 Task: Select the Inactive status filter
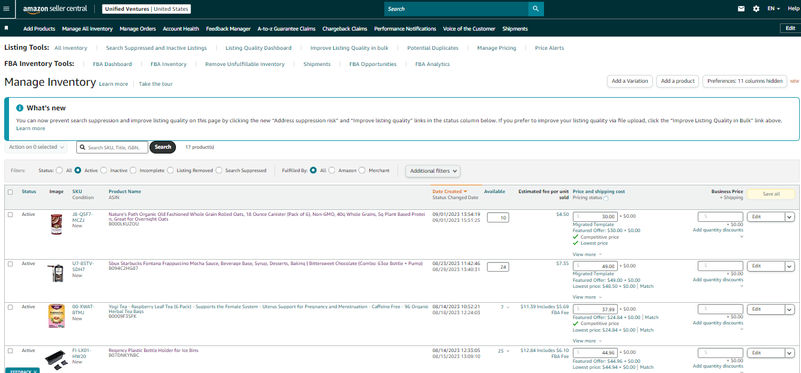pos(103,170)
